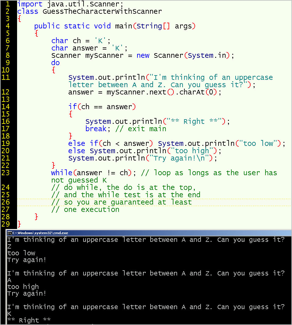This screenshot has height=325, width=292.
Task: Click comment 'not guessed K'
Action: [x=79, y=180]
